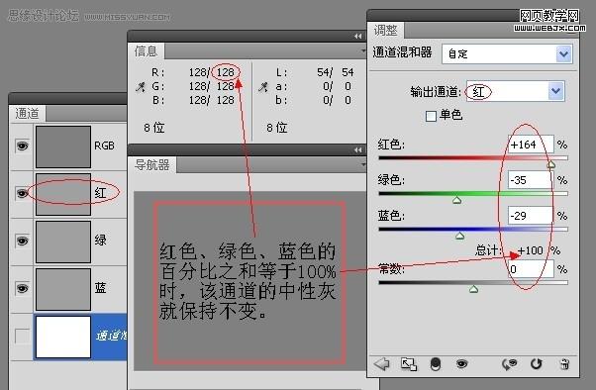Select the 蓝 channel thumbnail
This screenshot has height=390, width=596.
[x=63, y=289]
